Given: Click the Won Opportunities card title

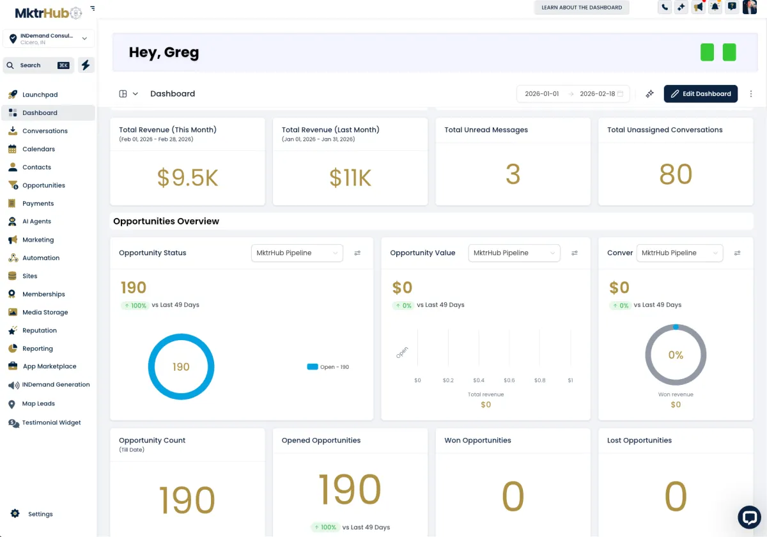Looking at the screenshot, I should 477,440.
